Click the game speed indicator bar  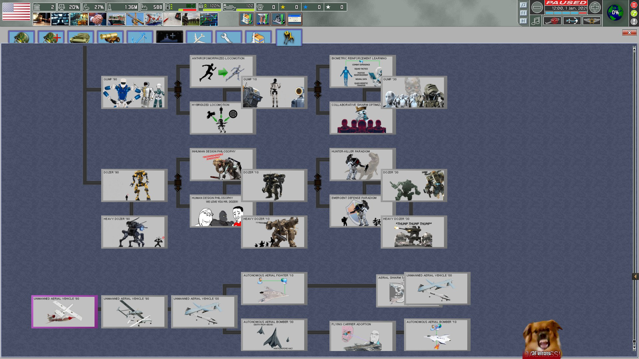click(566, 13)
